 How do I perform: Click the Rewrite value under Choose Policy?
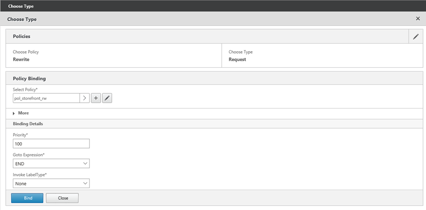point(21,59)
